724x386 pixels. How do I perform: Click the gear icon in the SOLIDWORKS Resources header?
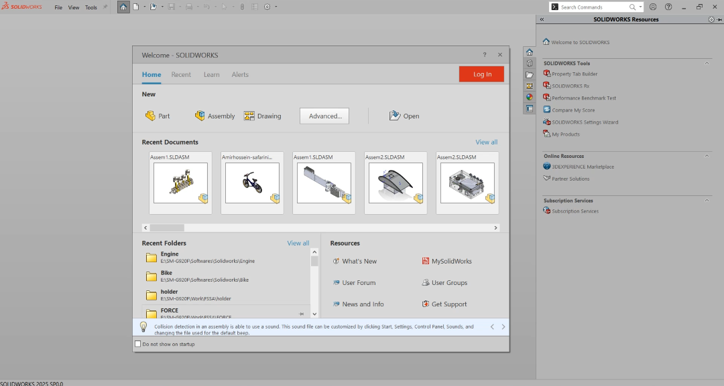711,19
